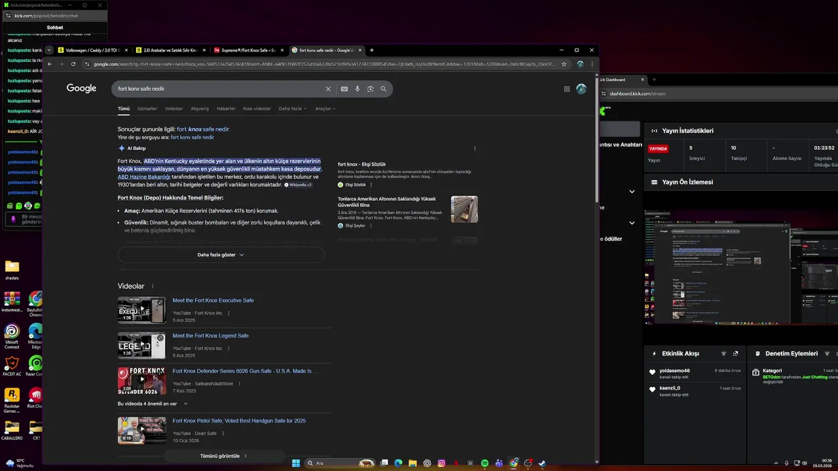Open 'Meet the Fort Knox Legend Safe' video
This screenshot has width=838, height=471.
(210, 336)
